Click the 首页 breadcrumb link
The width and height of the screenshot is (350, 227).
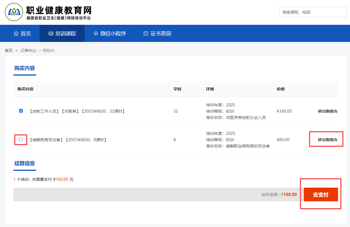[9, 50]
